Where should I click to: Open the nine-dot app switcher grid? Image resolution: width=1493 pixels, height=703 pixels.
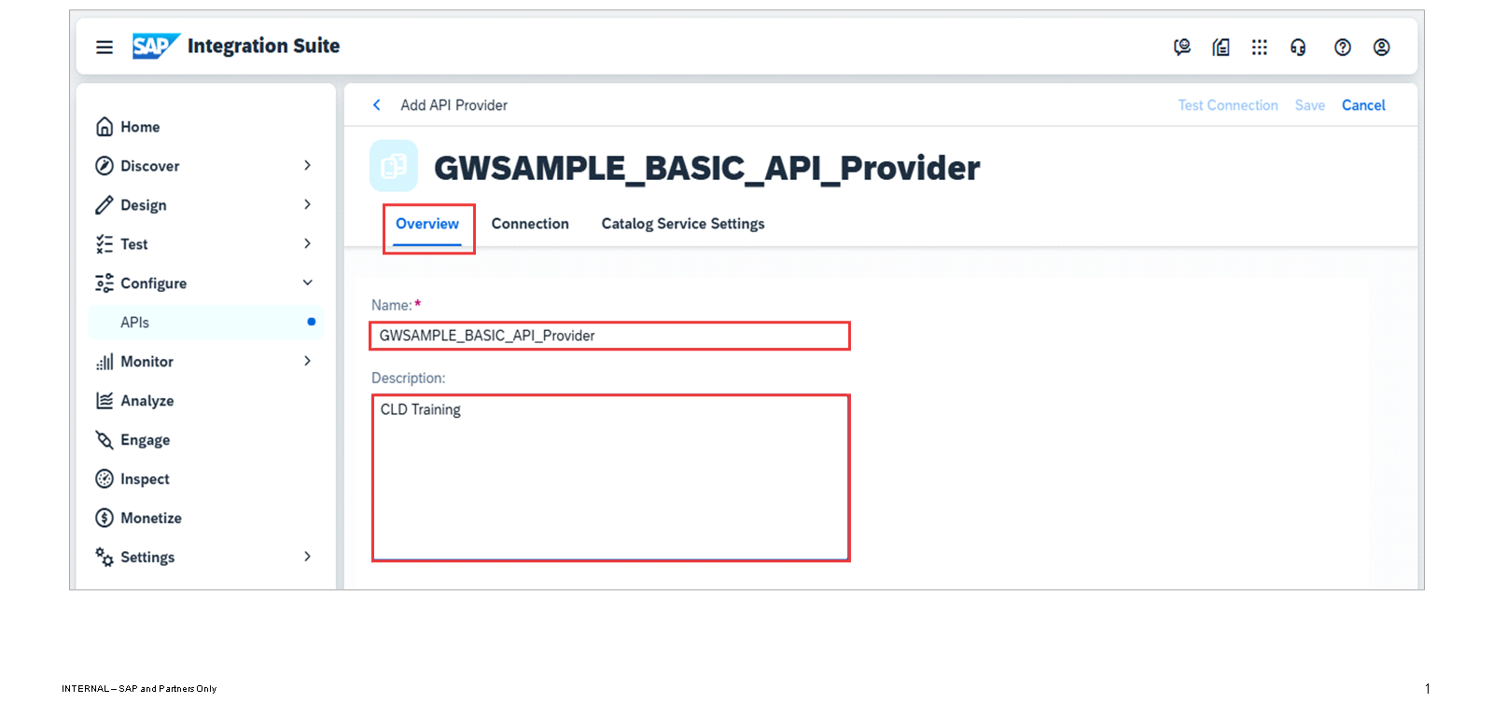[1260, 47]
